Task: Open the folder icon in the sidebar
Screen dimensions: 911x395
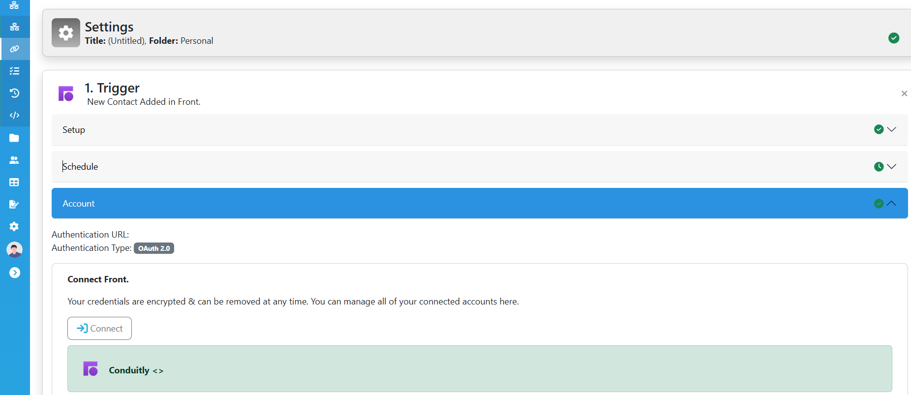Action: [x=14, y=138]
